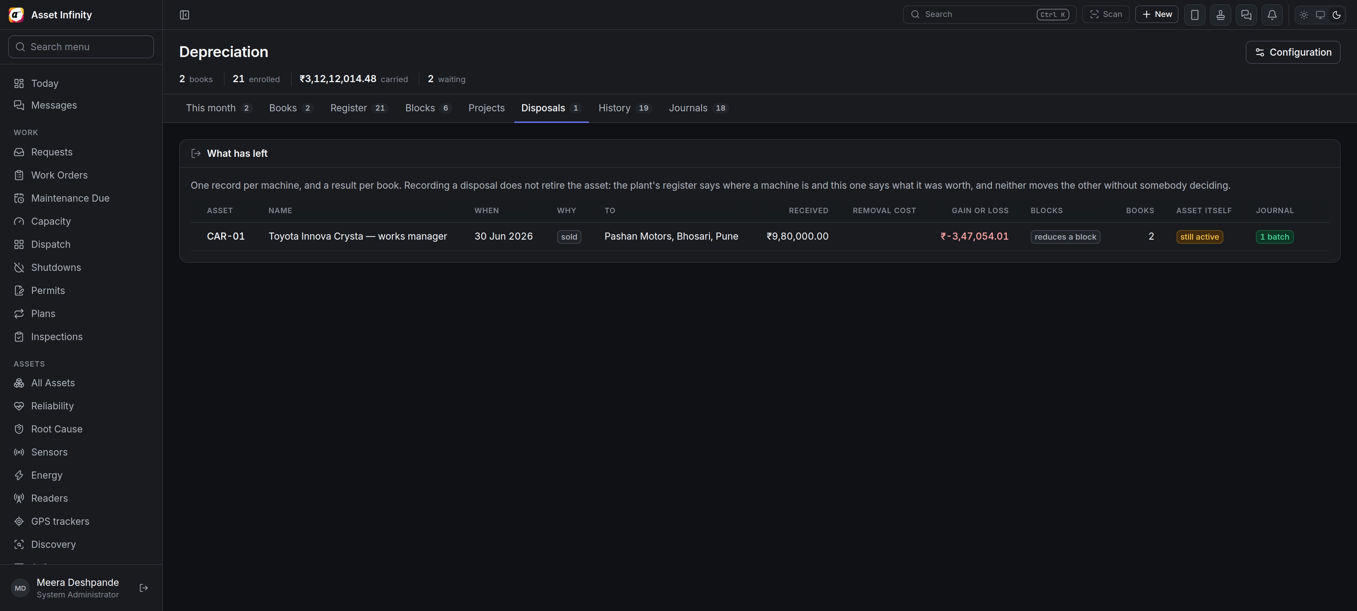1357x611 pixels.
Task: Log out using the sign-out icon
Action: tap(144, 588)
